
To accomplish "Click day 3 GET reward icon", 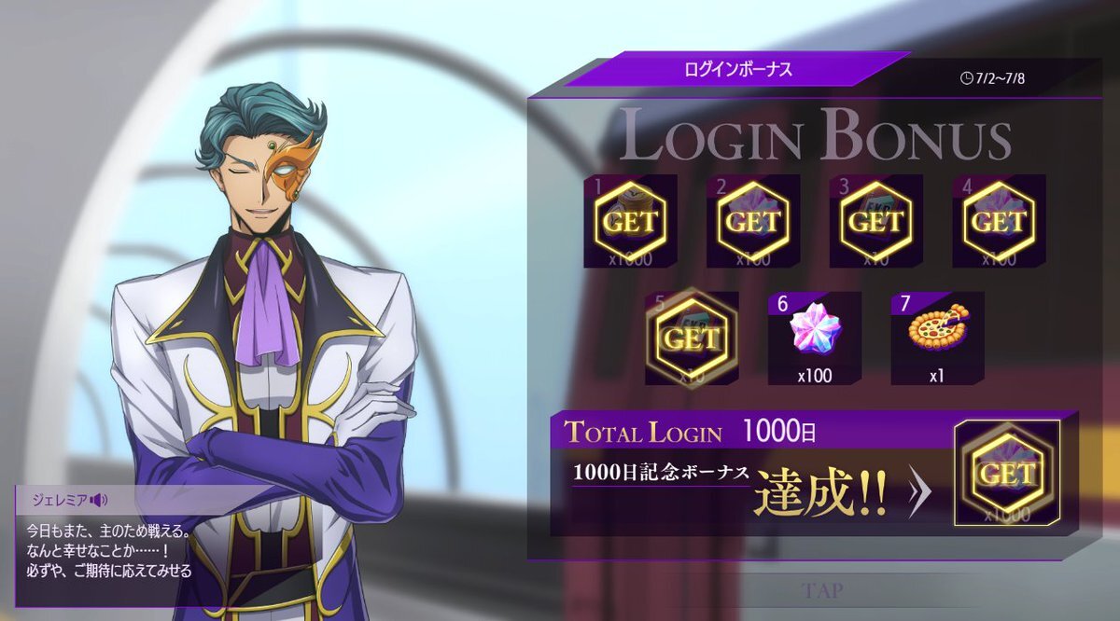I will [x=875, y=221].
